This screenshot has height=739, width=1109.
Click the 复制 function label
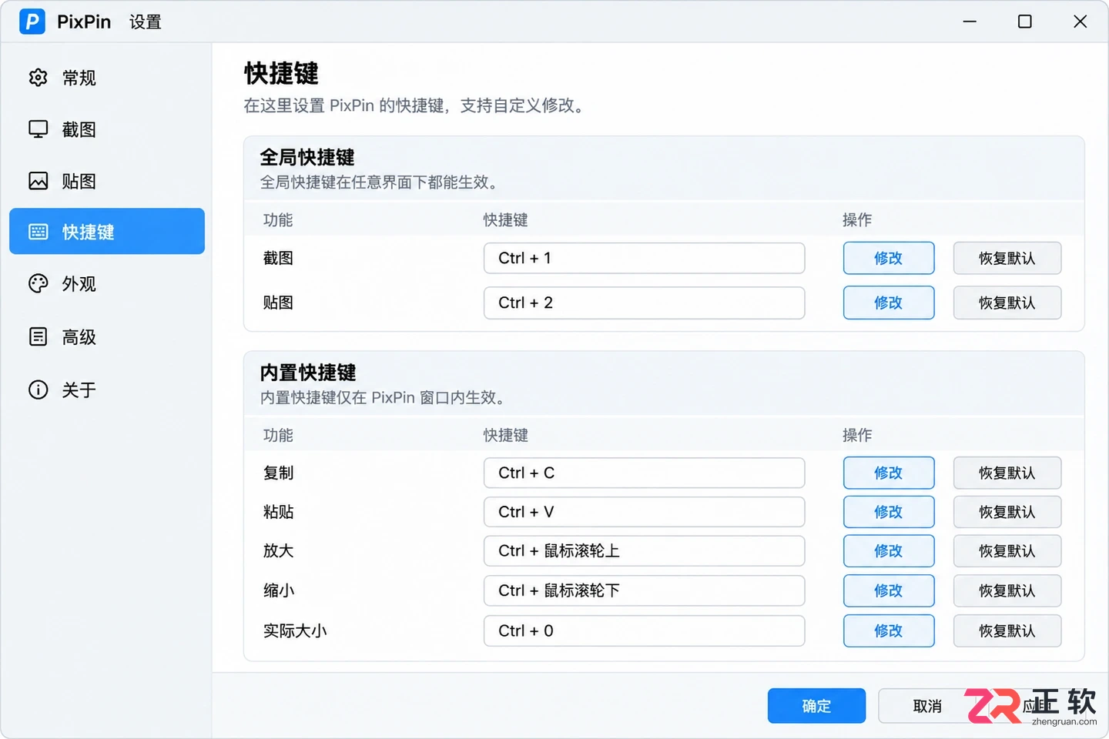click(279, 473)
